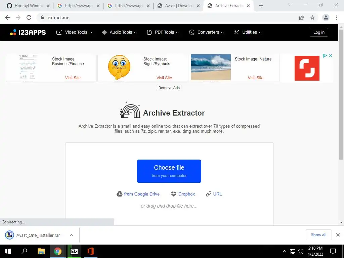Visit Site for Signs/Symbols stock image
Image resolution: width=344 pixels, height=258 pixels.
click(164, 78)
